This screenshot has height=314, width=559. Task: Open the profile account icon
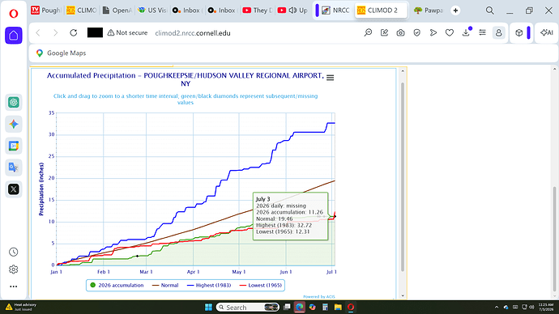pos(499,32)
